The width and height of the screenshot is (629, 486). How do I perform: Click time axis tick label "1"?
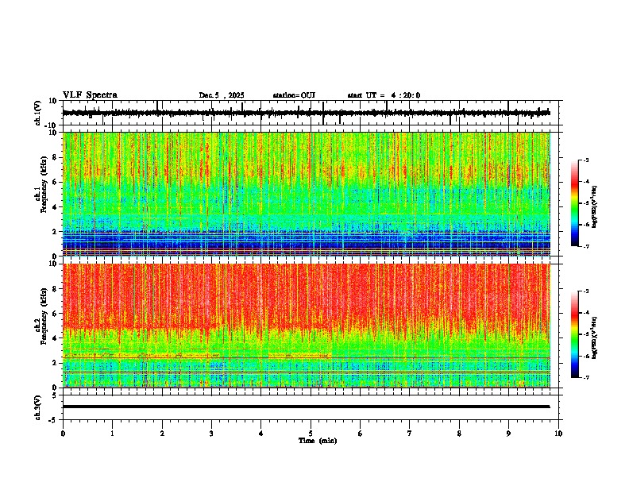coord(112,434)
